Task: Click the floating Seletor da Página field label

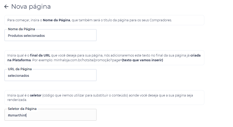Action: [22, 109]
